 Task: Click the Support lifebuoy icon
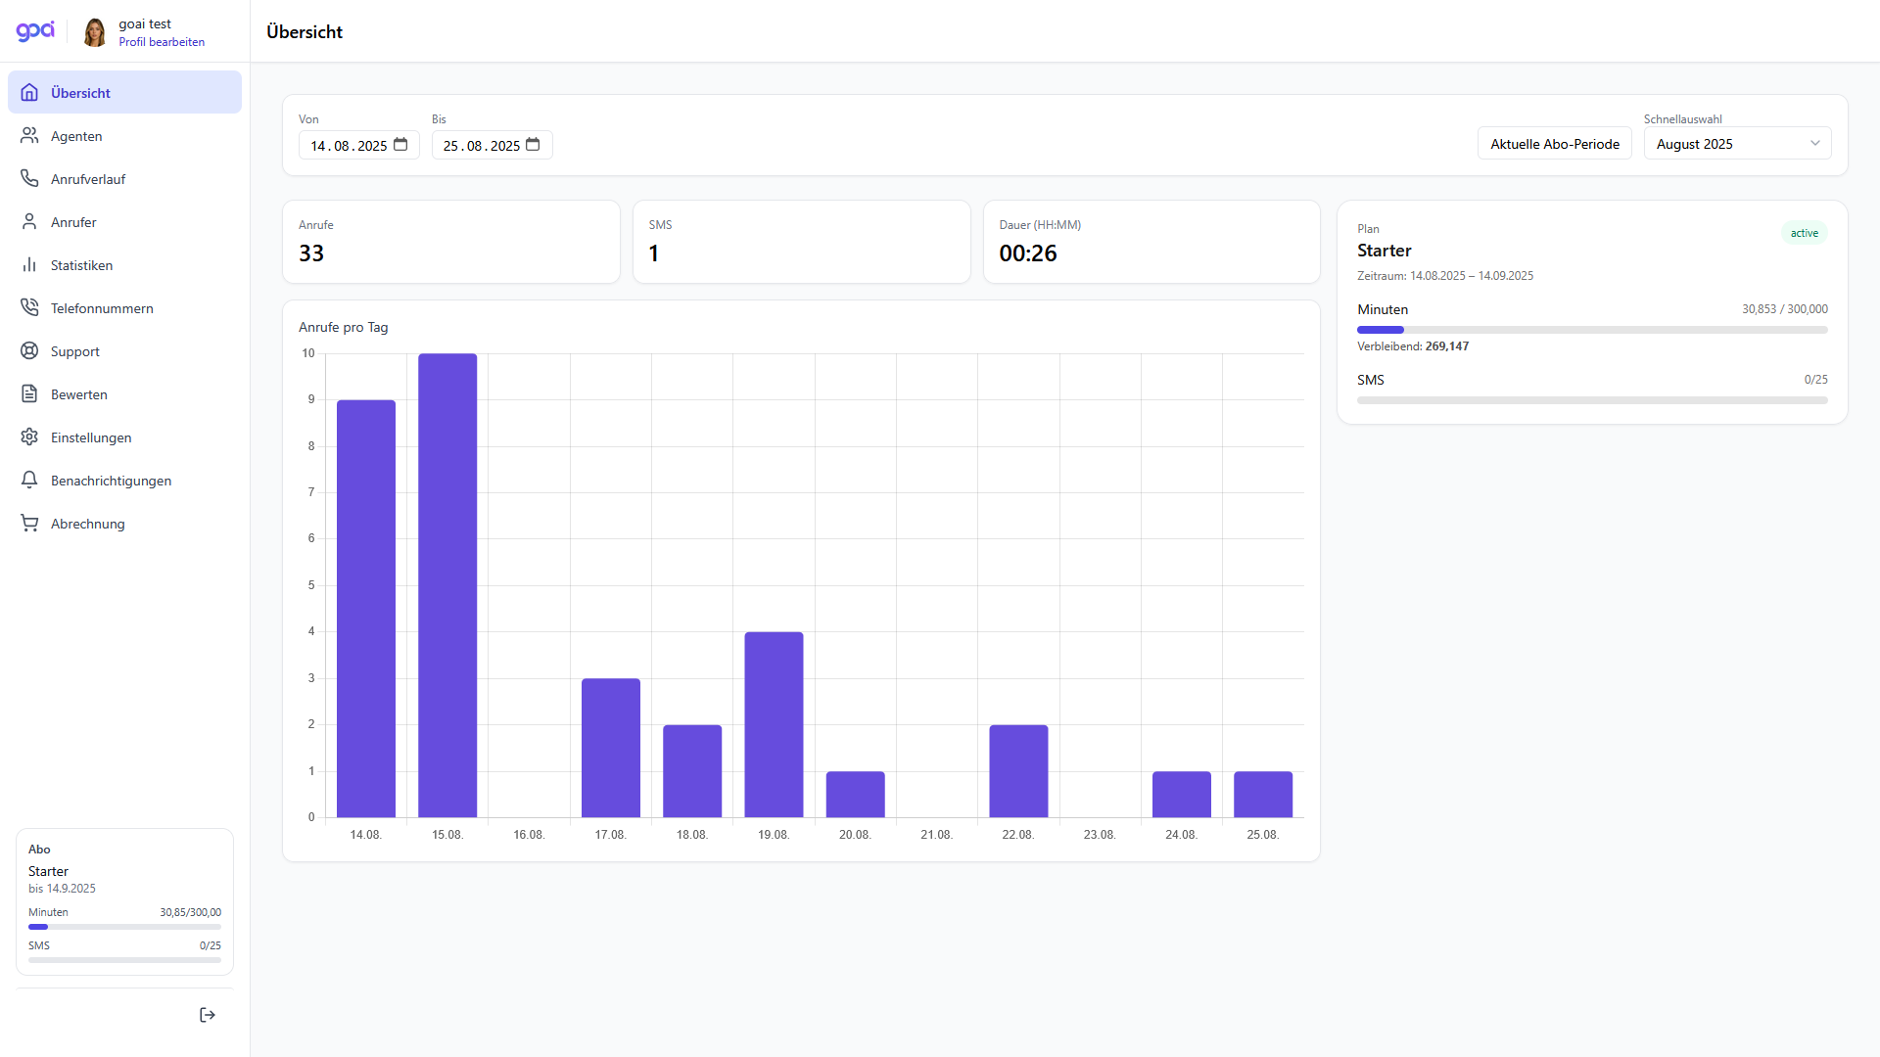(x=29, y=350)
